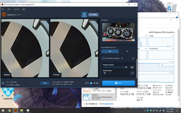Reset settings with the circular arrow icon
181x113 pixels.
click(133, 58)
